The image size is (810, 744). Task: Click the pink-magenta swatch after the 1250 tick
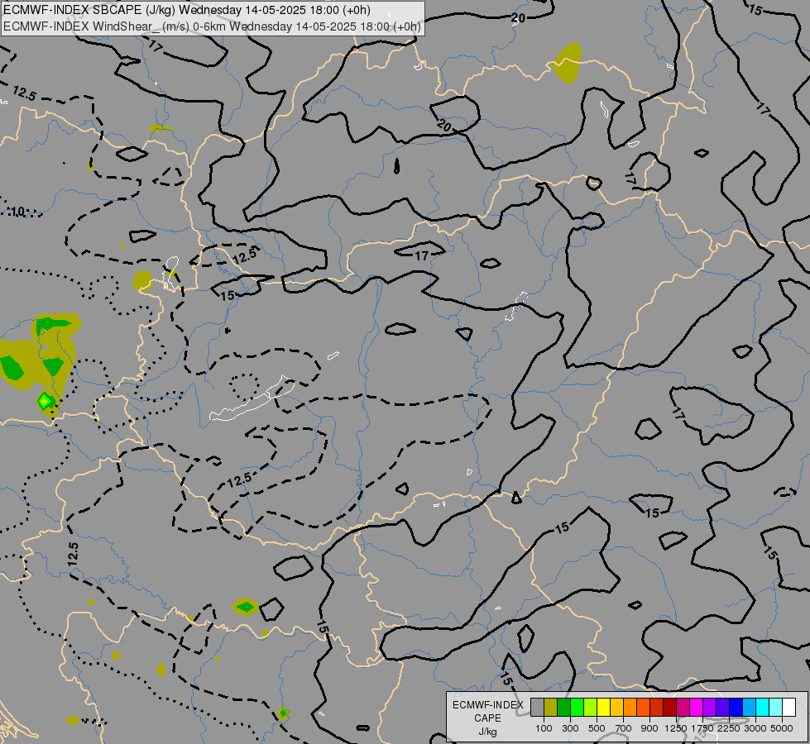click(683, 707)
